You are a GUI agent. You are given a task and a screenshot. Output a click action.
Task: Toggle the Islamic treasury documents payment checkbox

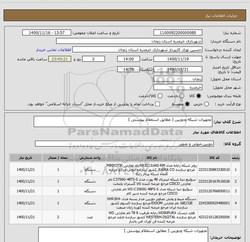point(157,104)
